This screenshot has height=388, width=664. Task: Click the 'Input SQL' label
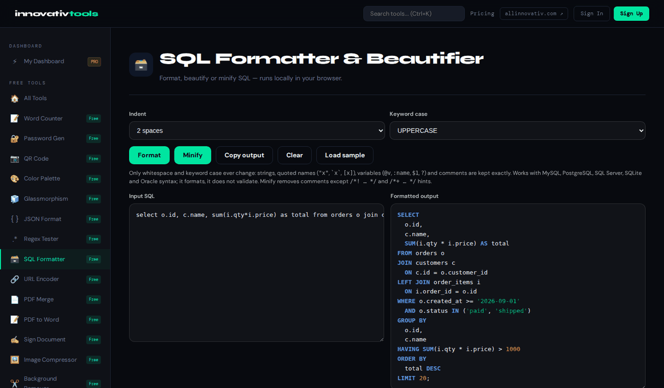click(x=142, y=196)
